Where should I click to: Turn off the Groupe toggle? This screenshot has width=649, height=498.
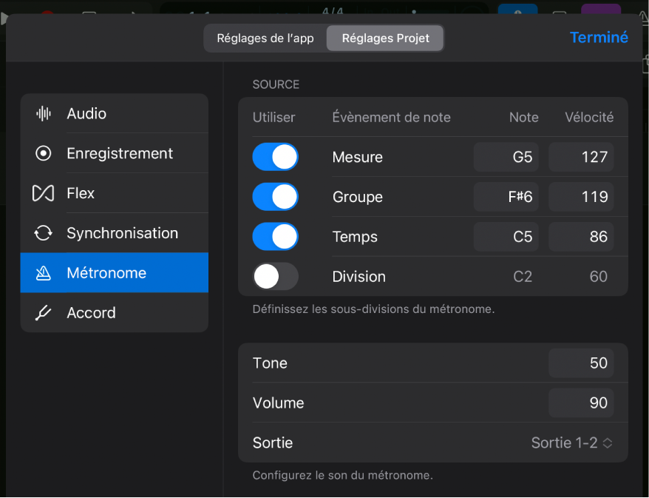(x=275, y=197)
